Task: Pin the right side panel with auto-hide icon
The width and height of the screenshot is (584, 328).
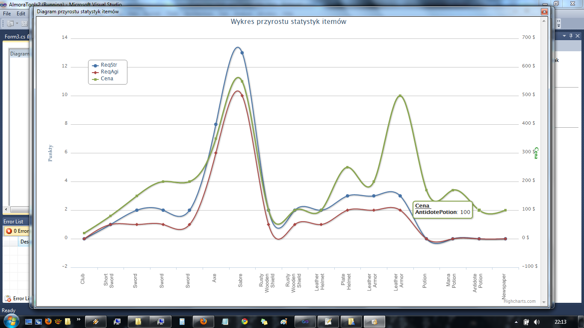Action: tap(571, 36)
